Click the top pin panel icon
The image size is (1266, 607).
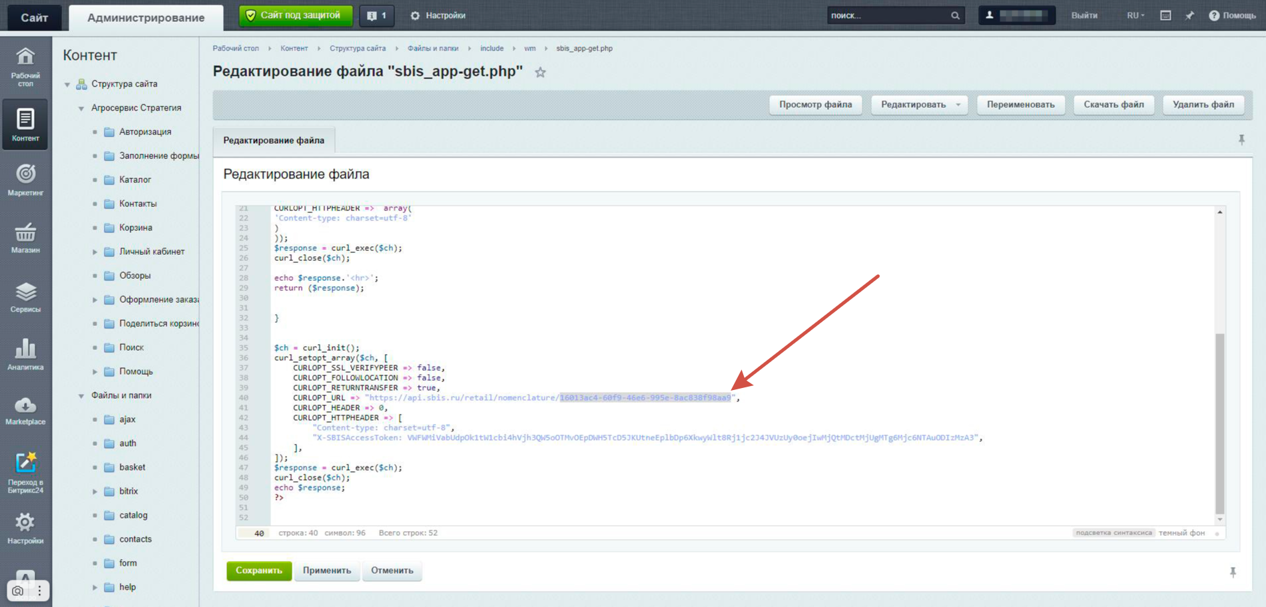pyautogui.click(x=1189, y=15)
